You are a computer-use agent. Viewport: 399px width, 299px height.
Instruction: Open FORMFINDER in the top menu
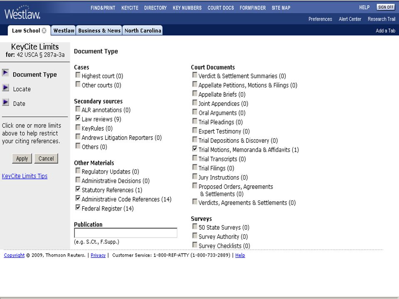click(253, 8)
